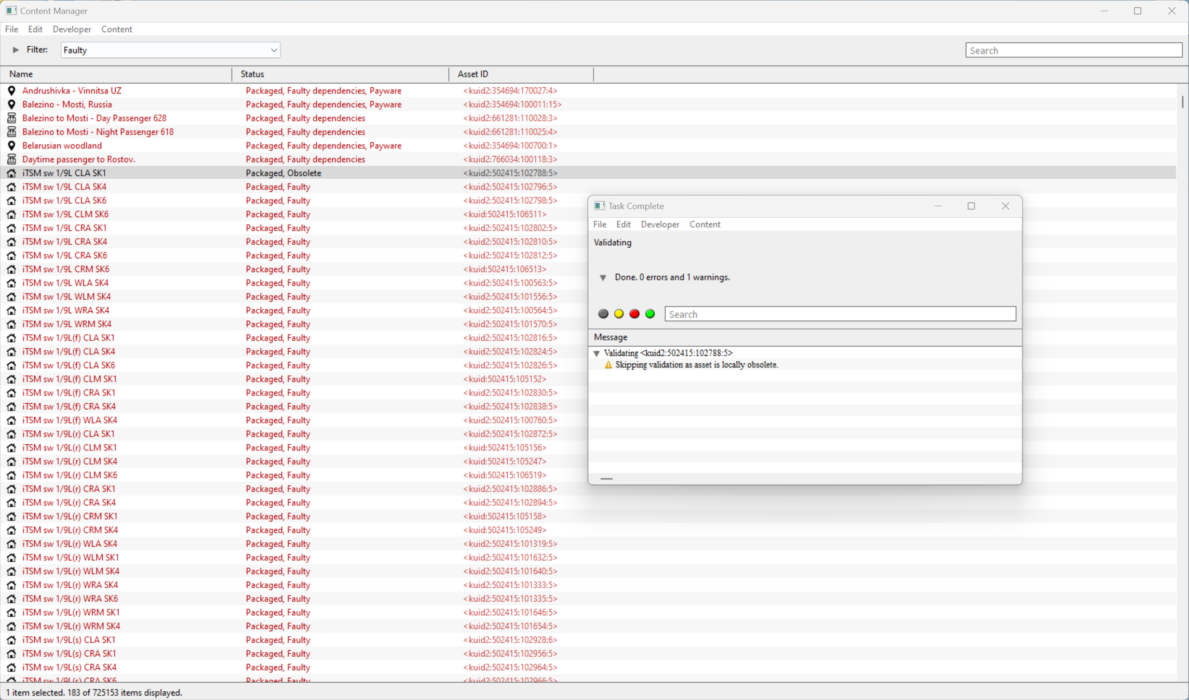Click the Content Manager title bar app icon
1189x700 pixels.
[x=11, y=11]
